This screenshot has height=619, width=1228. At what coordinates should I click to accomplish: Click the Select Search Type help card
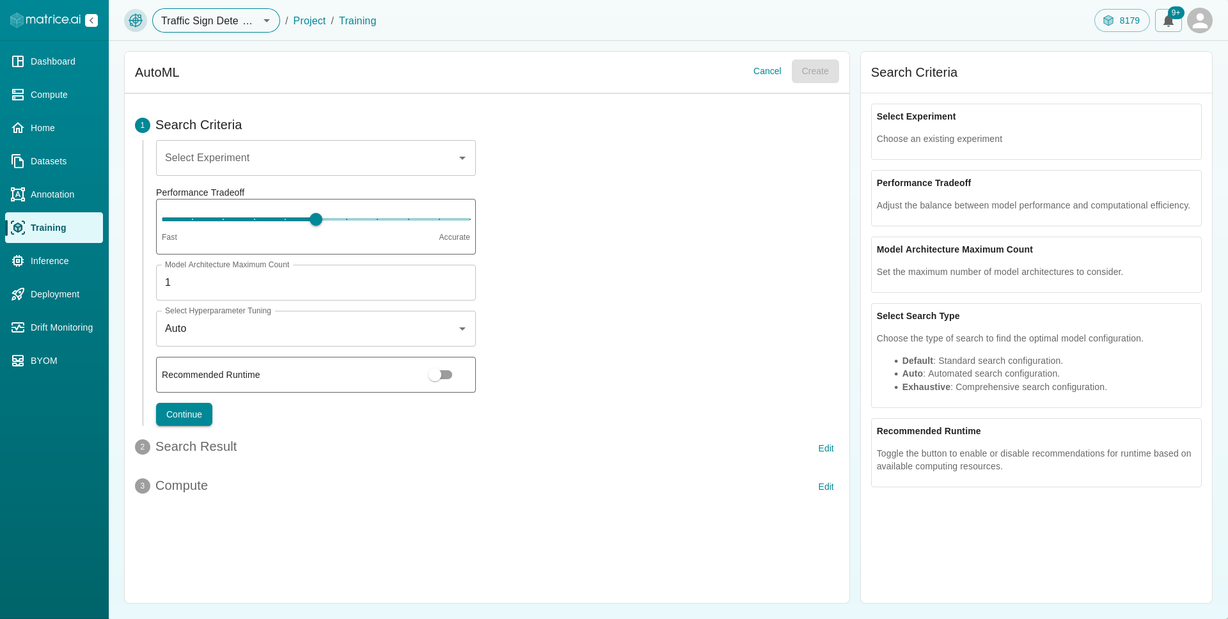tap(1036, 356)
